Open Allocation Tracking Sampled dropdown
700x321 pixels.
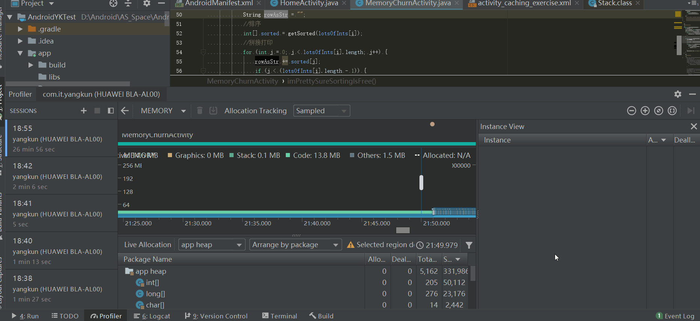coord(321,111)
